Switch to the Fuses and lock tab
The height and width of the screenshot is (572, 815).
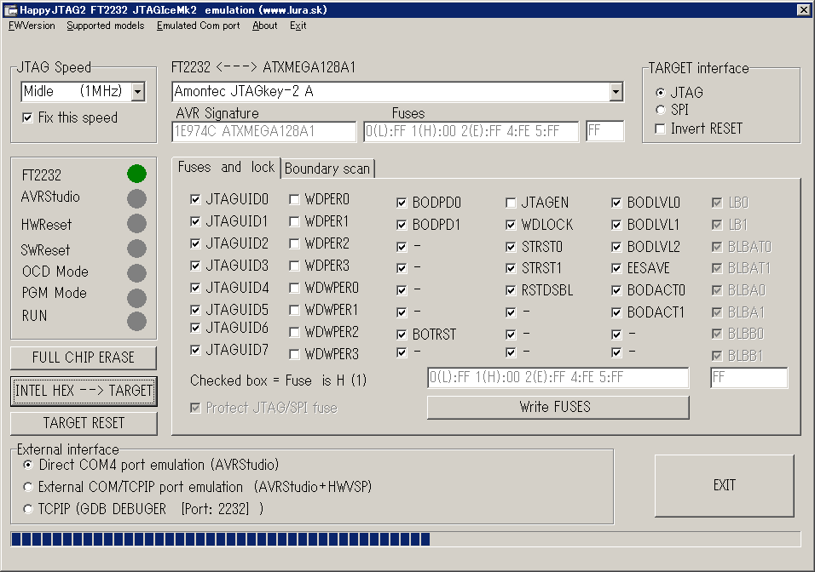[x=226, y=167]
